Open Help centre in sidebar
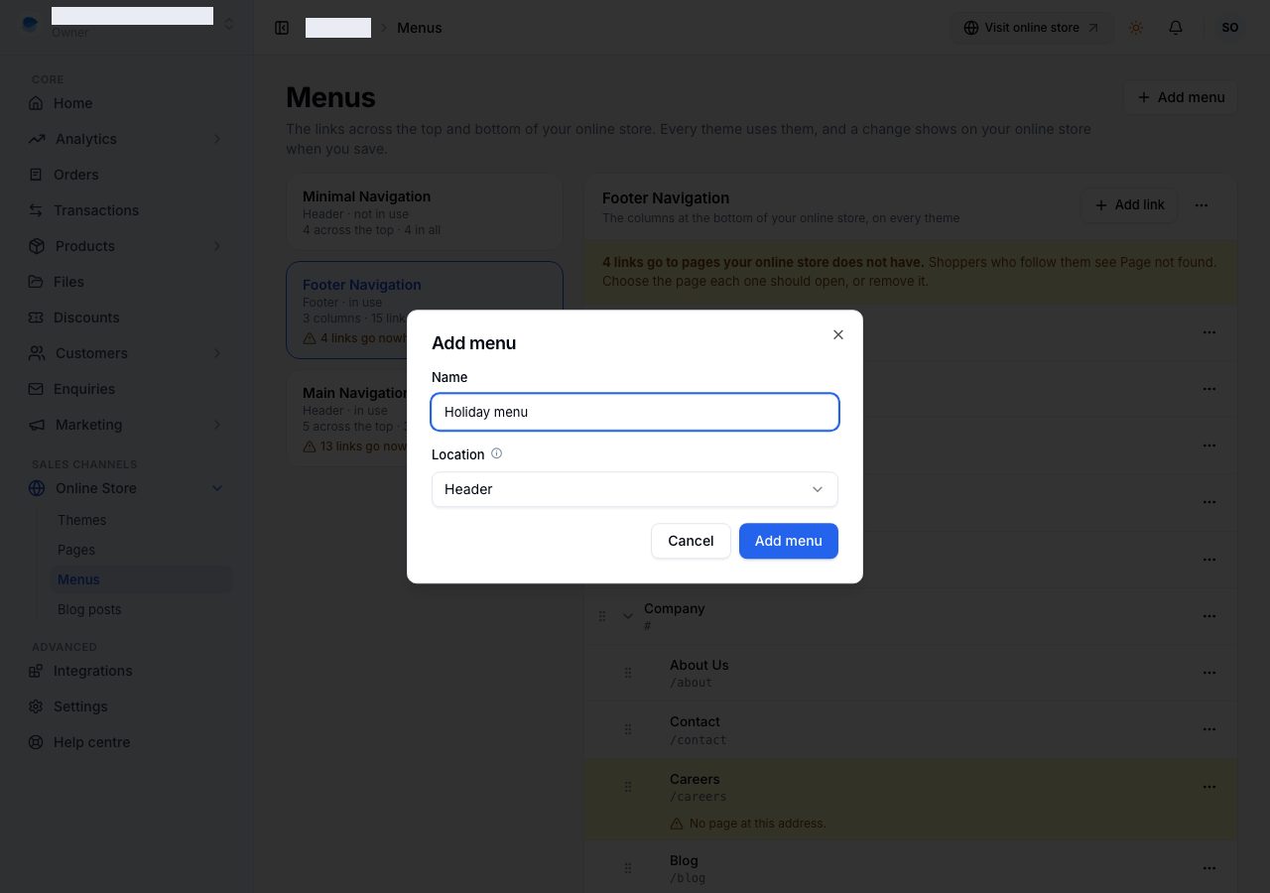The width and height of the screenshot is (1270, 893). click(127, 742)
